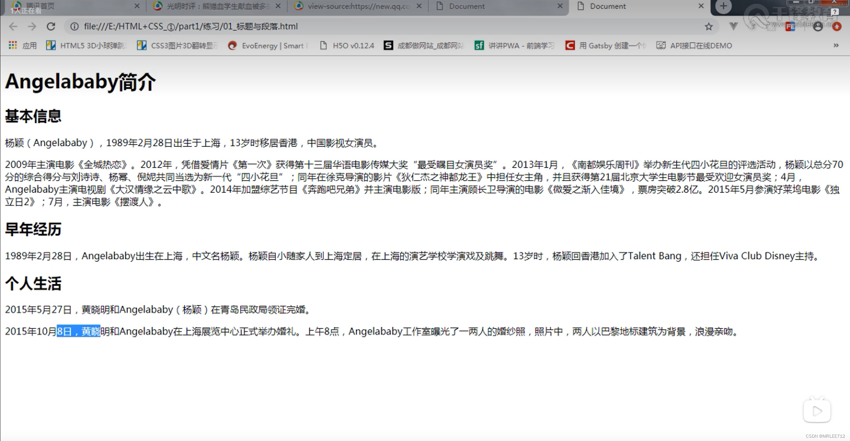Image resolution: width=850 pixels, height=441 pixels.
Task: Open the V-shaped extension icon
Action: coord(733,26)
